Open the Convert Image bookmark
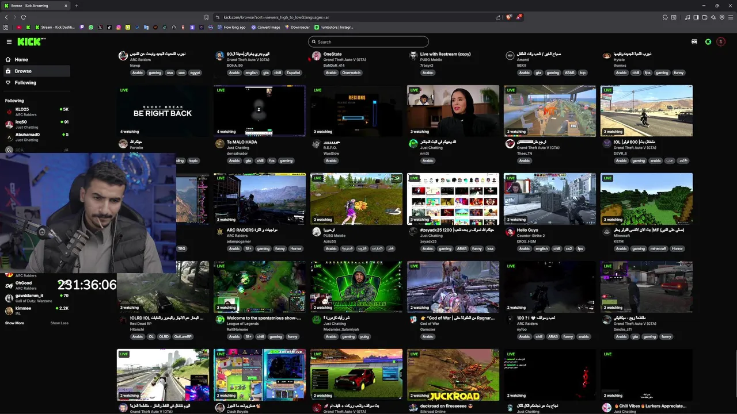Viewport: 737px width, 414px height. (265, 27)
